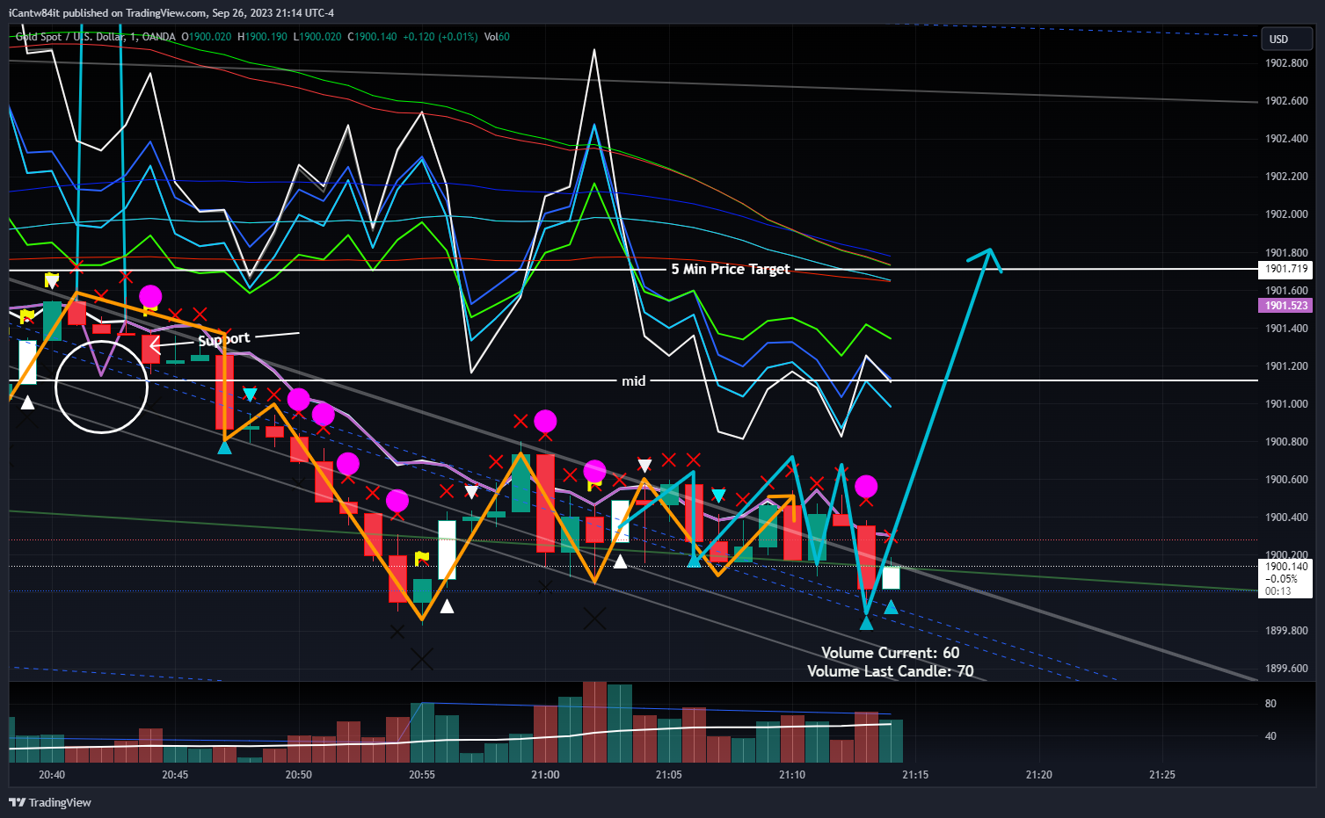Click the 1902.000 price axis label
1325x818 pixels.
pyautogui.click(x=1286, y=214)
